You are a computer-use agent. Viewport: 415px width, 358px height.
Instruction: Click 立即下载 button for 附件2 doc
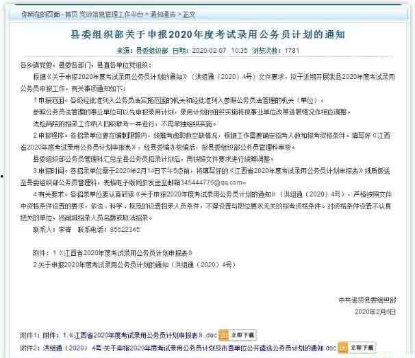362,348
